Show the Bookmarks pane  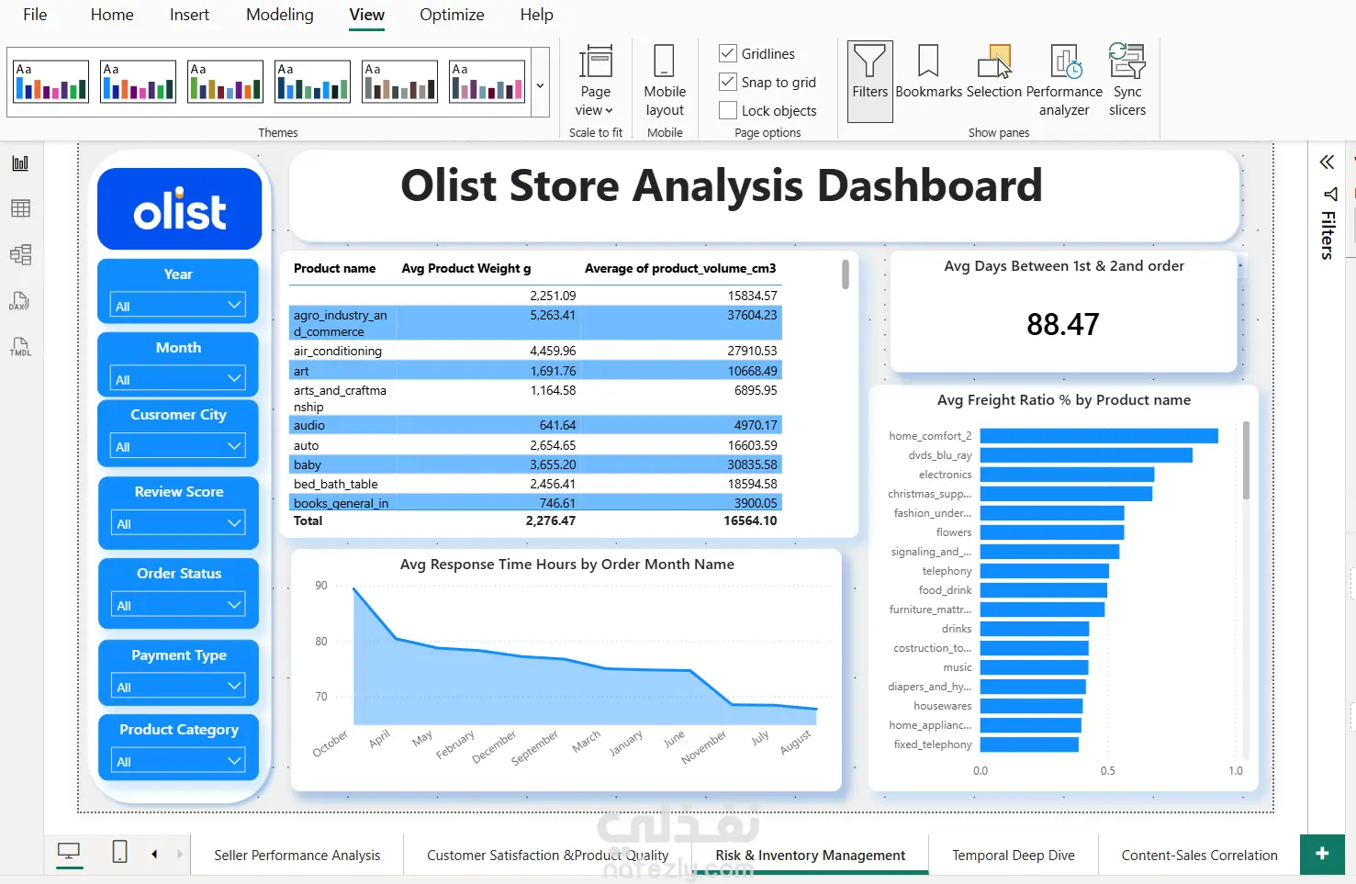coord(928,72)
